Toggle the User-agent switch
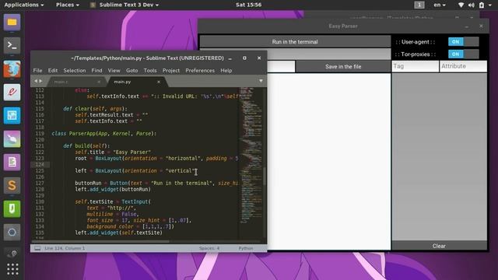The image size is (498, 280). (464, 41)
